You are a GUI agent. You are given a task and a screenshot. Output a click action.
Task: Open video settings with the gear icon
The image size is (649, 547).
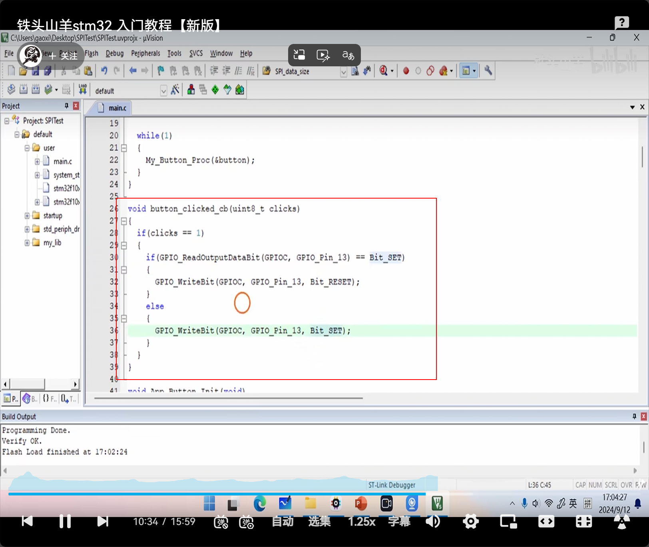tap(471, 521)
